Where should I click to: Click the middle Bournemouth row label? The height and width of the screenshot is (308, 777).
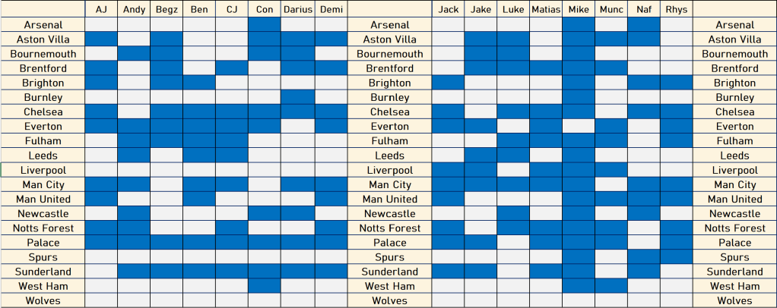(390, 54)
